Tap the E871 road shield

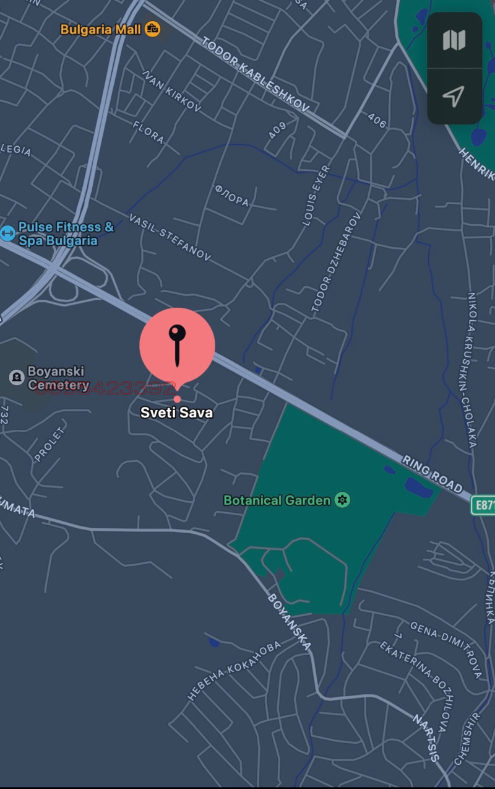483,505
